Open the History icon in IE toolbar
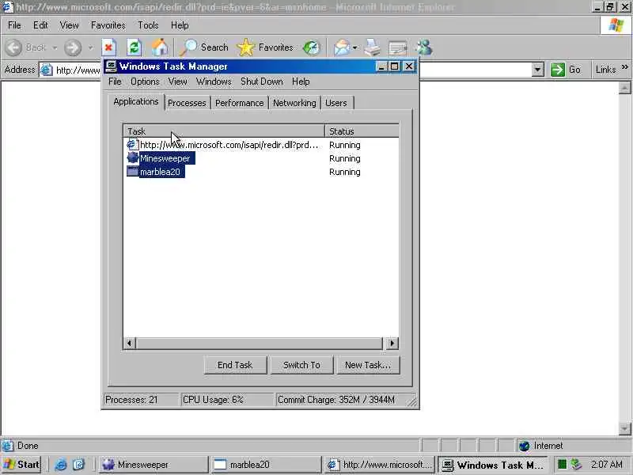Screen dimensions: 633x475 point(312,47)
